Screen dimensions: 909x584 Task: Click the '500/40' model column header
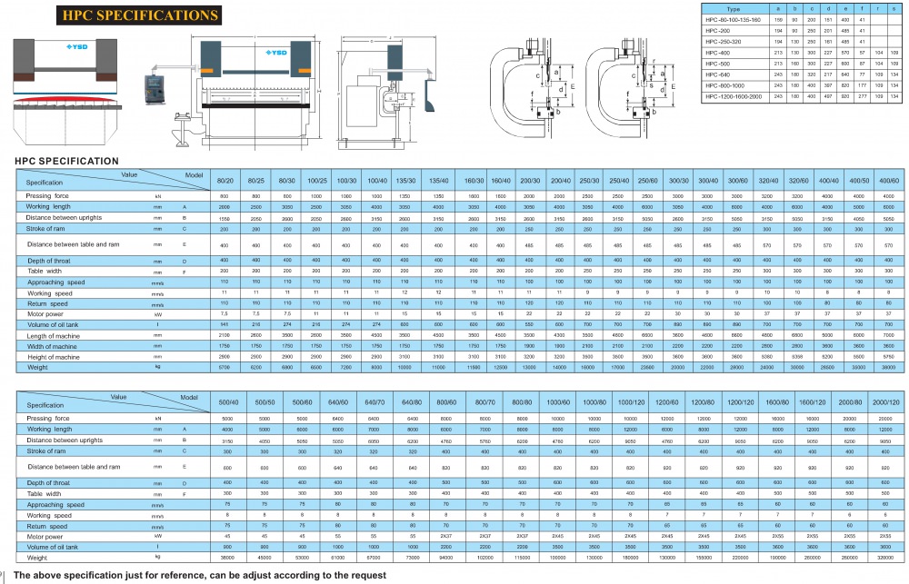228,402
